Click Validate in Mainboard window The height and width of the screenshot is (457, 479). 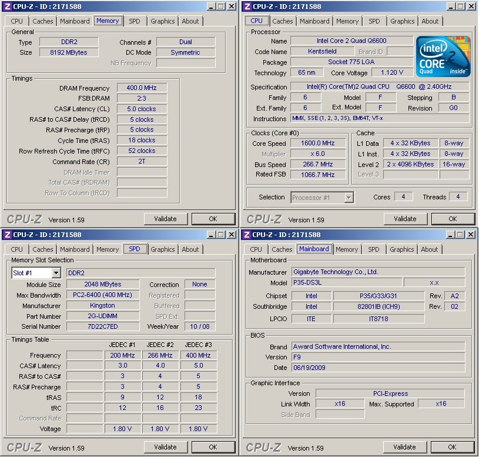click(404, 447)
